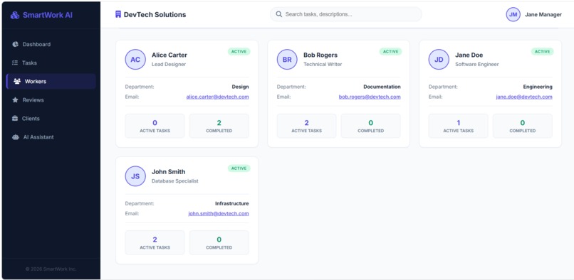Click the jane.doe@devtech.com email link

(x=524, y=97)
